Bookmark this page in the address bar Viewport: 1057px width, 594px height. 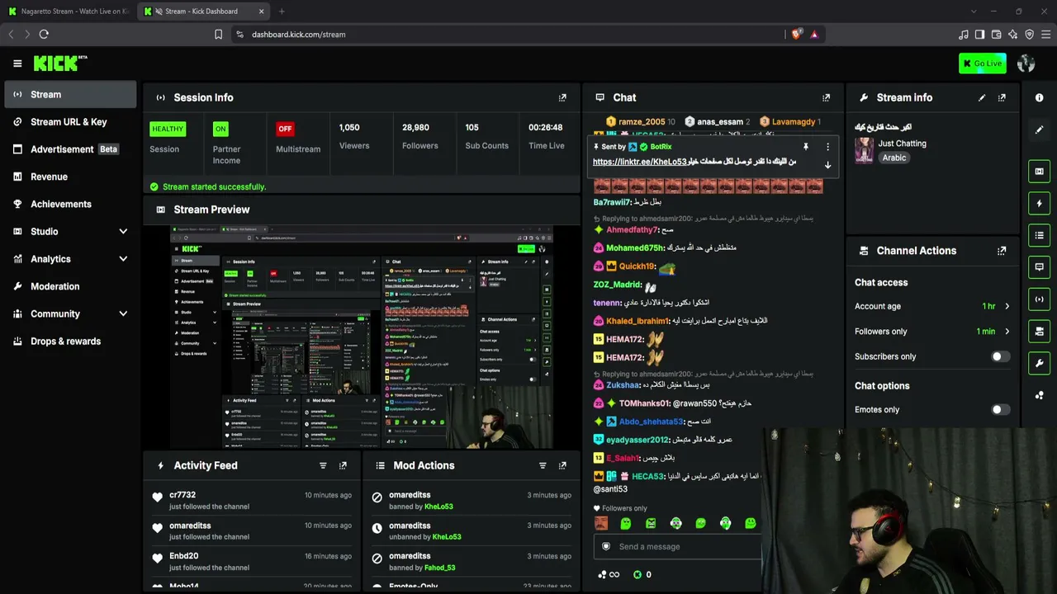point(218,35)
